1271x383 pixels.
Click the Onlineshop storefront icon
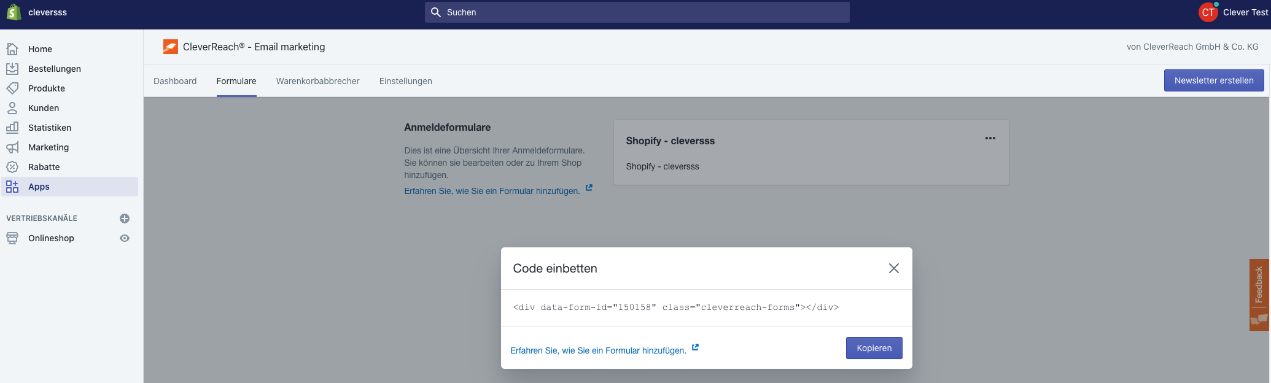tap(12, 238)
